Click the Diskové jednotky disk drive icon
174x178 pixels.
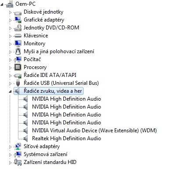pyautogui.click(x=18, y=13)
